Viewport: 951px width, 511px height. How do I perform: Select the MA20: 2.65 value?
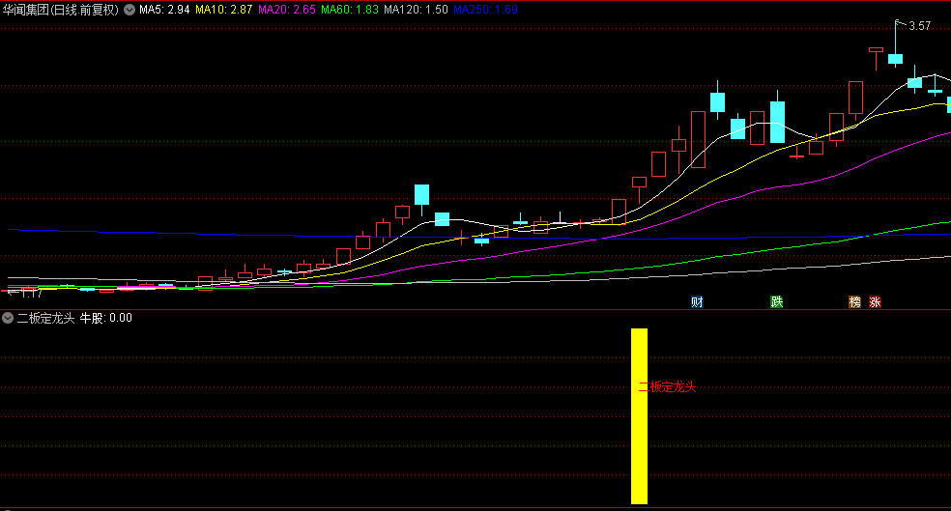click(x=287, y=10)
